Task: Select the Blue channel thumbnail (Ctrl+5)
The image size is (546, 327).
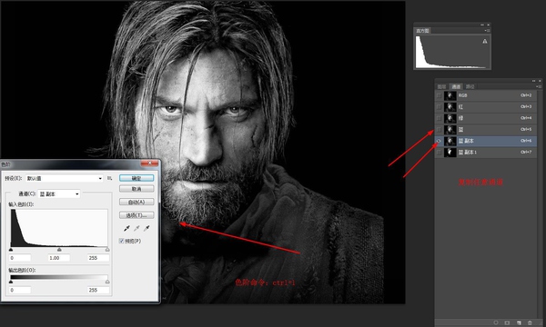Action: click(450, 130)
